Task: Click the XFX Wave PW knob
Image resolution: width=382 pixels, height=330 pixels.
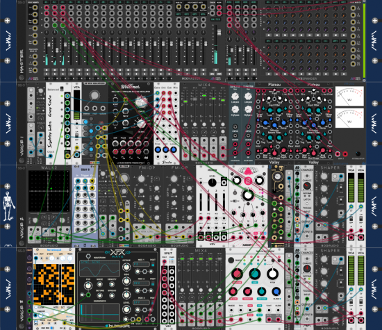Action: click(88, 286)
